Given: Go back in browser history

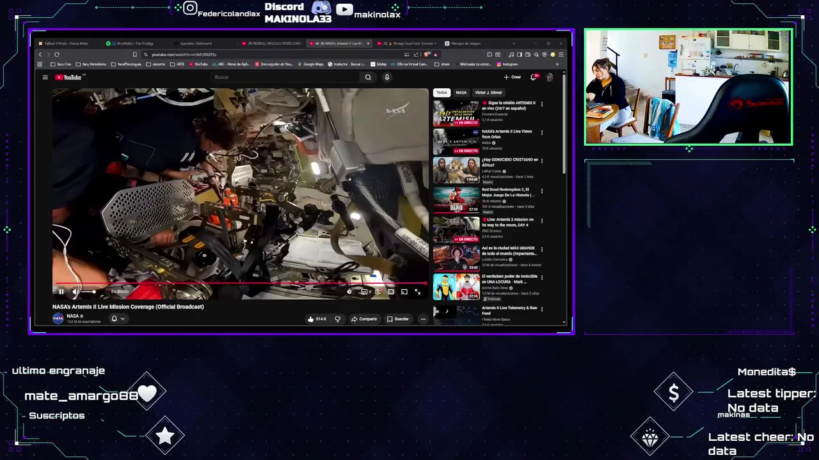Looking at the screenshot, I should click(x=40, y=54).
